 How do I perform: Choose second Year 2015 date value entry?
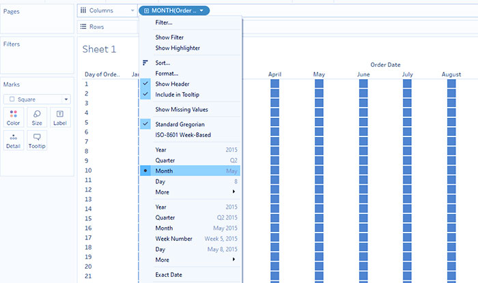pyautogui.click(x=191, y=207)
